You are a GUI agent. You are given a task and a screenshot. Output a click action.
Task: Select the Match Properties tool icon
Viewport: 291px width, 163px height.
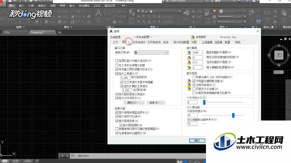pyautogui.click(x=207, y=13)
